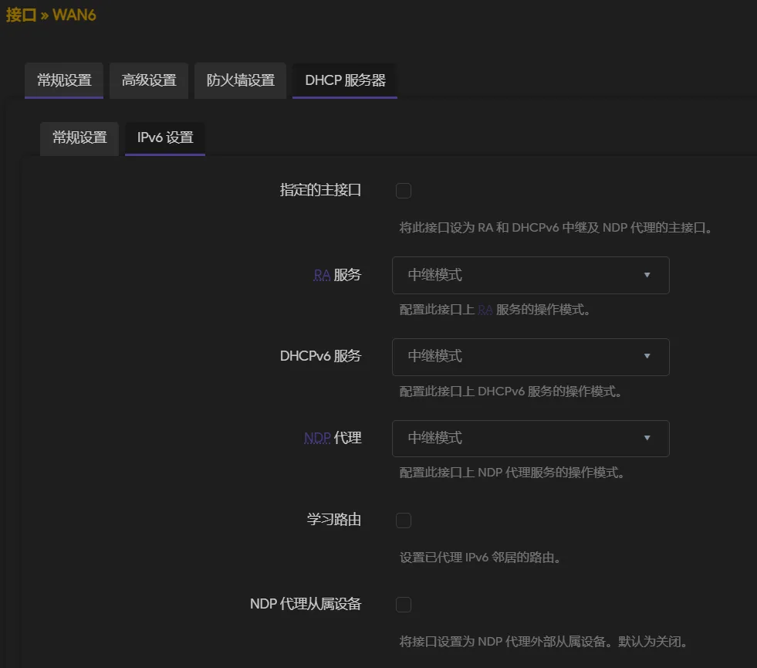Expand the DHCPv6 服务 mode dropdown
757x668 pixels.
(x=530, y=357)
